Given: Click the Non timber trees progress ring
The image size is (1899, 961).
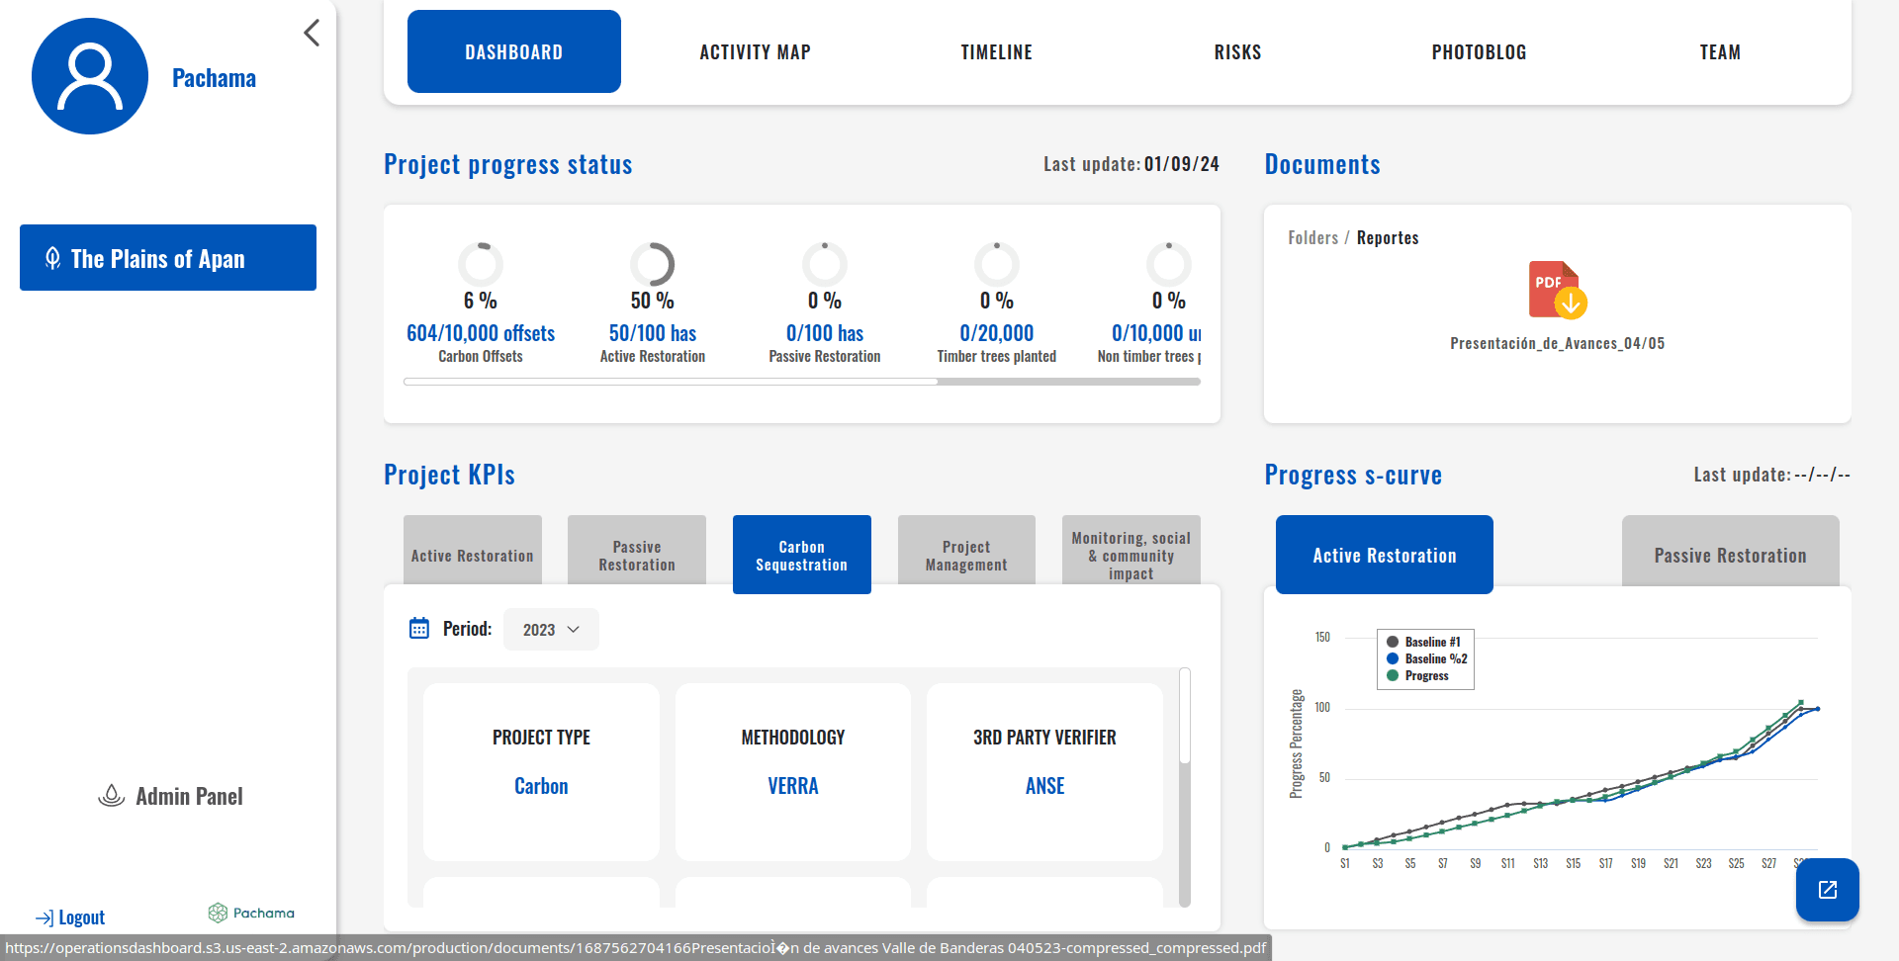Looking at the screenshot, I should (1169, 264).
